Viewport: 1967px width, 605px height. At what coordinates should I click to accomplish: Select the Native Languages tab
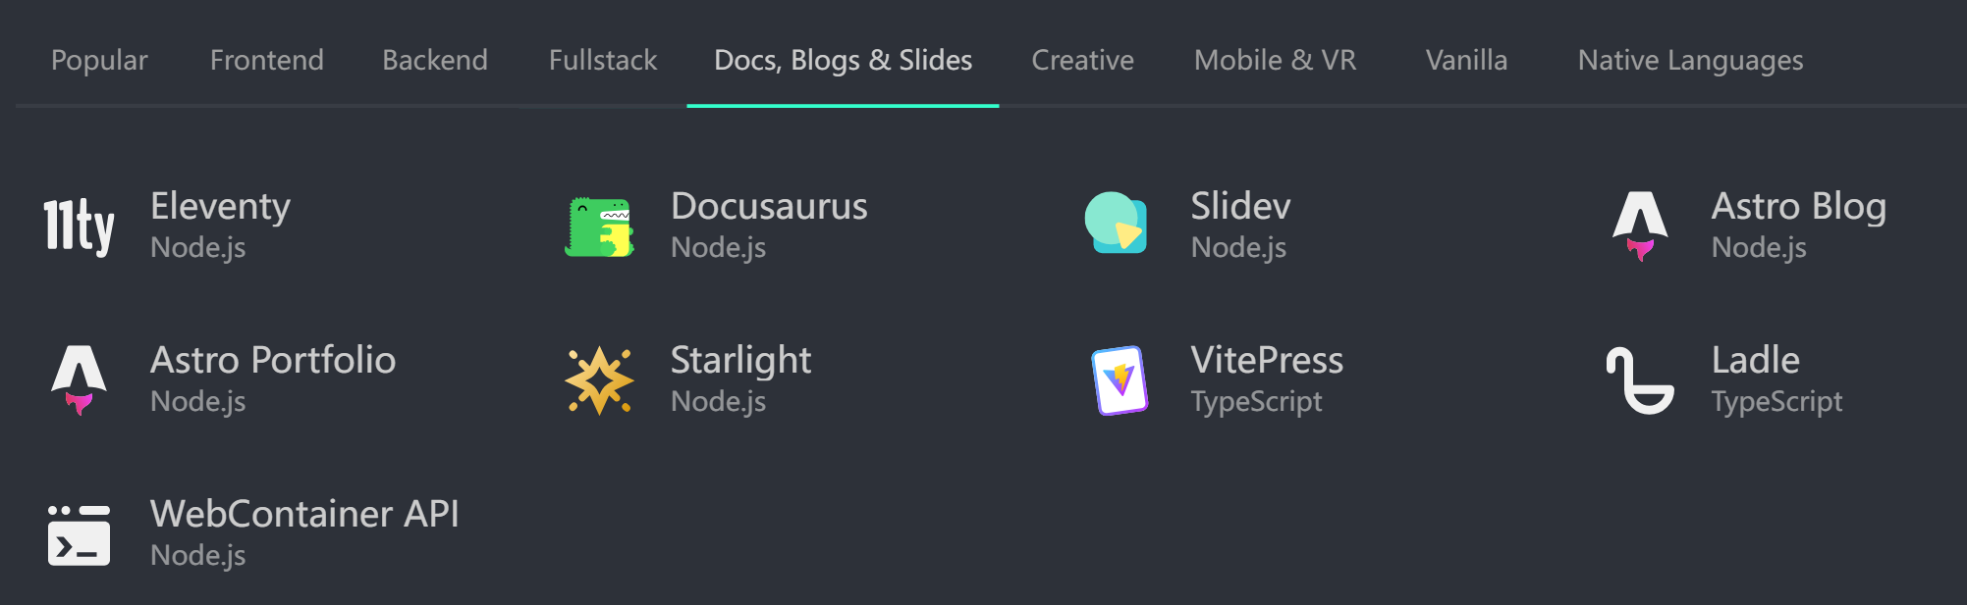pyautogui.click(x=1690, y=61)
